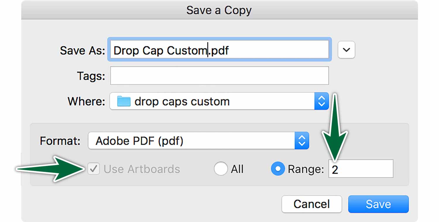The image size is (439, 222).
Task: Select the Range radio button
Action: 278,169
